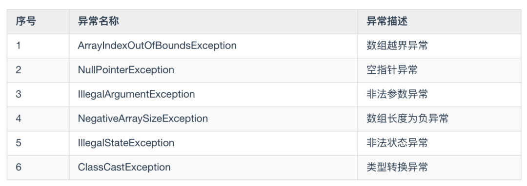Image resolution: width=527 pixels, height=186 pixels.
Task: Click 数组越界异常 description cell
Action: click(397, 46)
